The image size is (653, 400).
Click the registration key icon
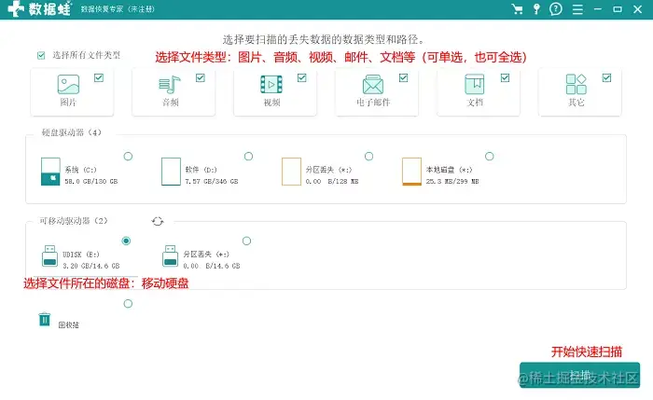coord(536,9)
